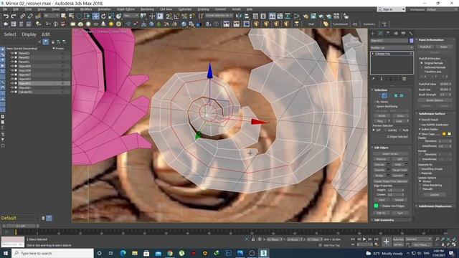Enable Ignore Backfacing checkbox
The height and width of the screenshot is (258, 459).
tap(374, 107)
